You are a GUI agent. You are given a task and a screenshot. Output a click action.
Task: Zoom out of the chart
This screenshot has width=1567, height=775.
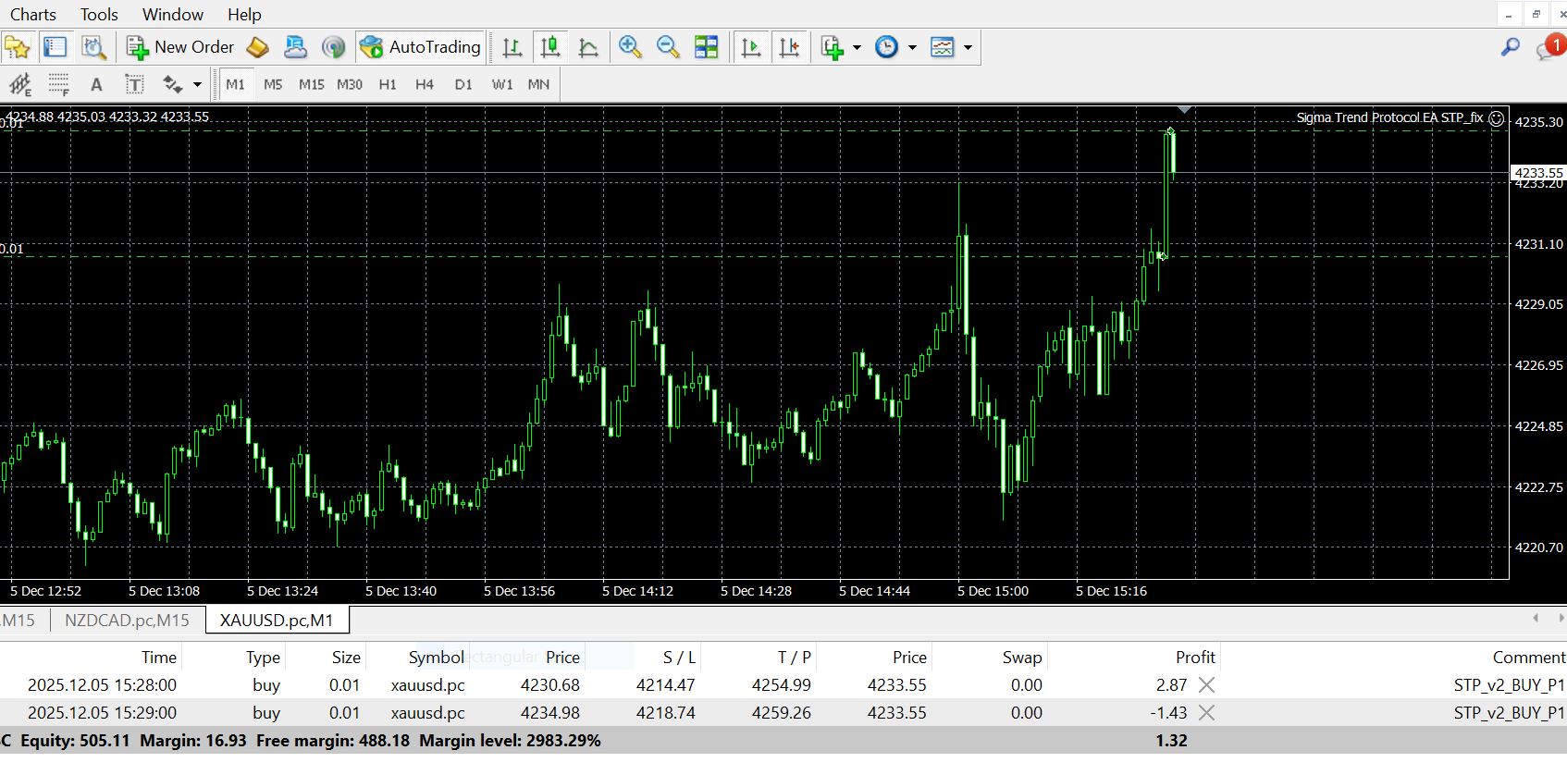668,47
